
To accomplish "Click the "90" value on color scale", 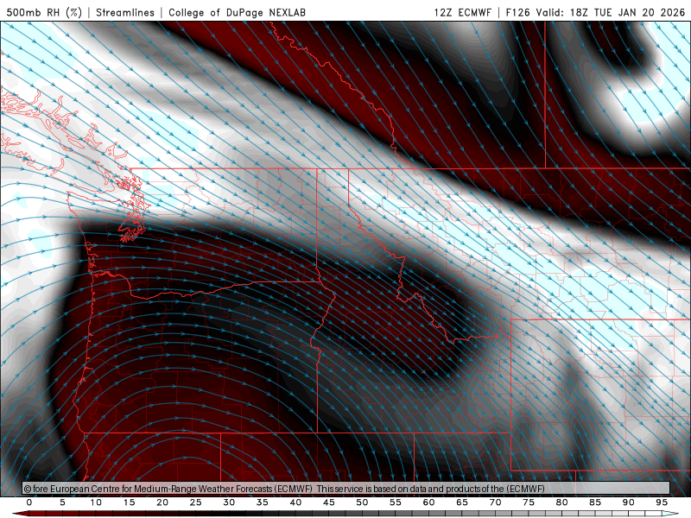I will pyautogui.click(x=629, y=502).
